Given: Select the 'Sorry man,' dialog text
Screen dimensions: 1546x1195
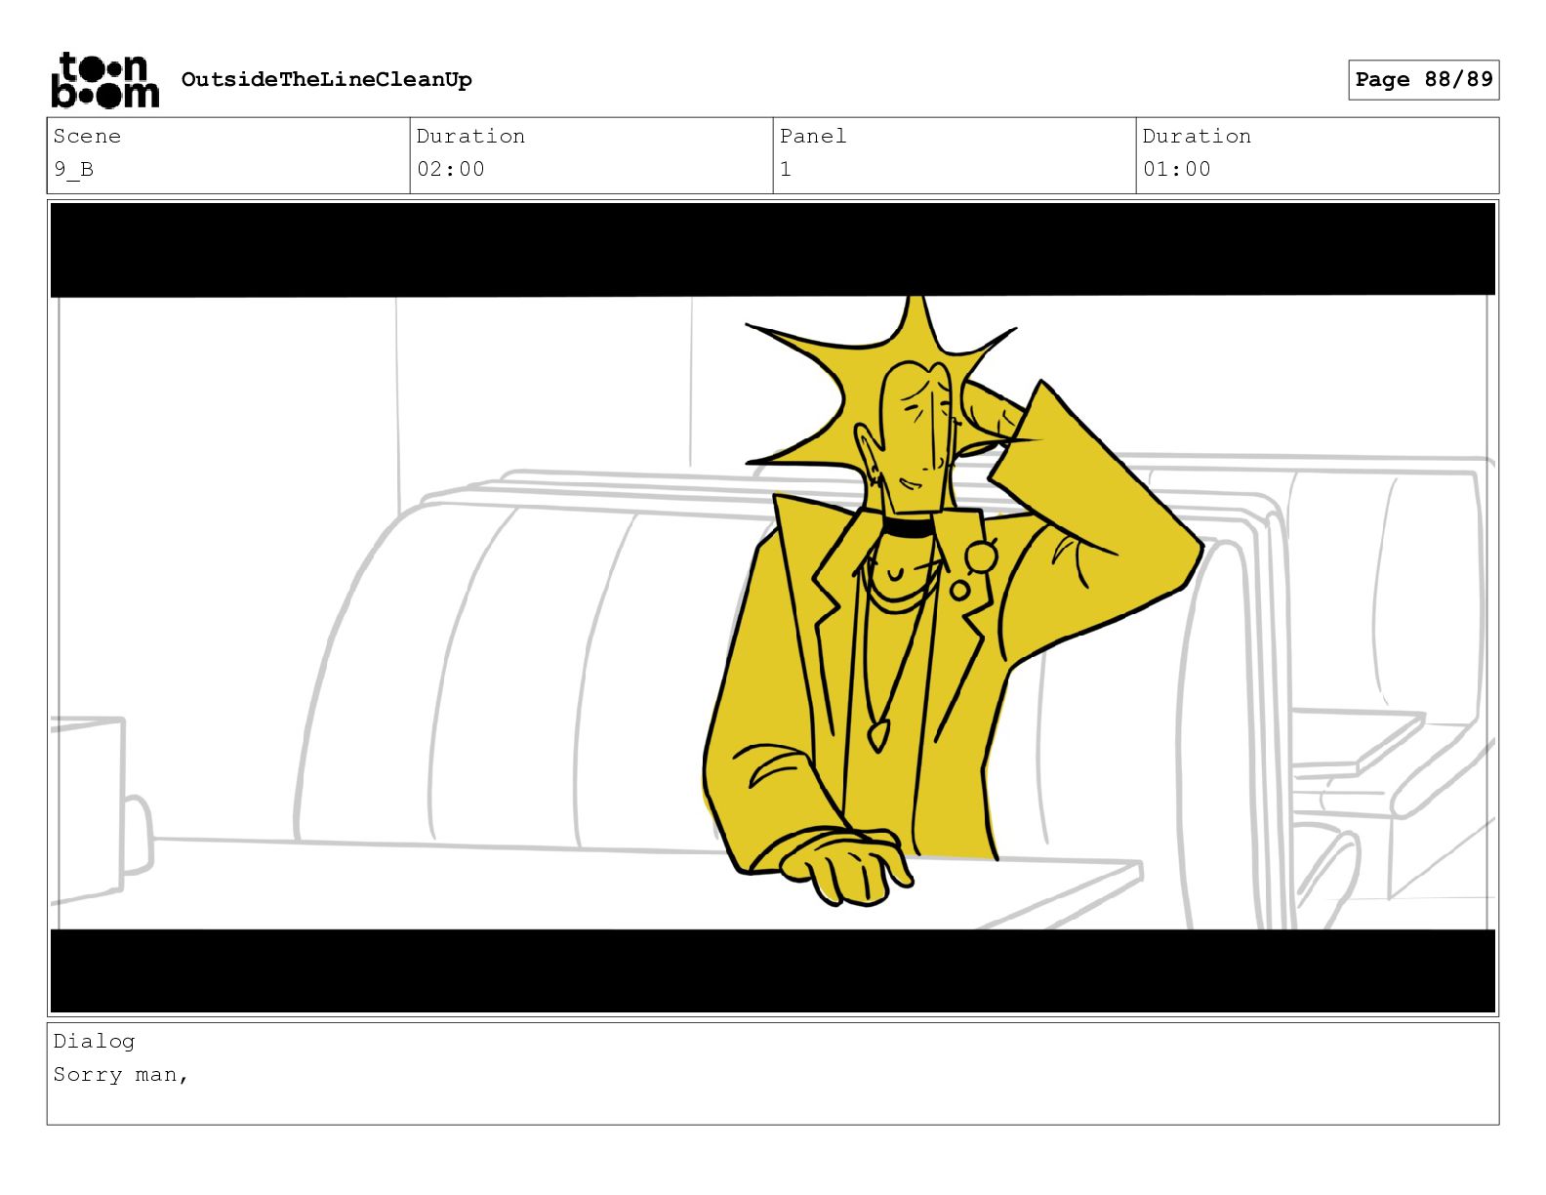Looking at the screenshot, I should click(x=121, y=1075).
